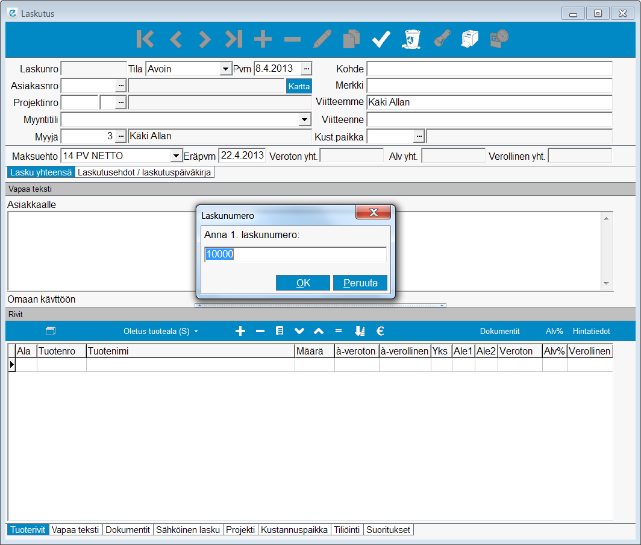The image size is (641, 545).
Task: Expand the Maksuehto payment terms dropdown
Action: pyautogui.click(x=176, y=156)
